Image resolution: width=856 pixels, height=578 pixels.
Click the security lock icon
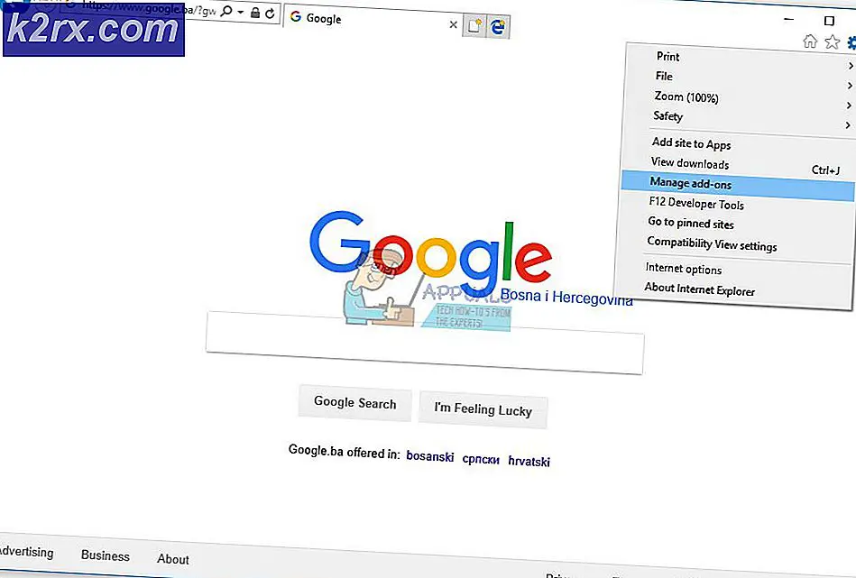click(255, 13)
